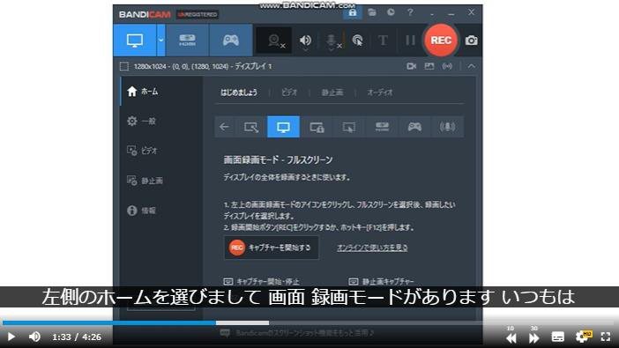The image size is (619, 348).
Task: Take screenshot with camera icon
Action: (472, 41)
